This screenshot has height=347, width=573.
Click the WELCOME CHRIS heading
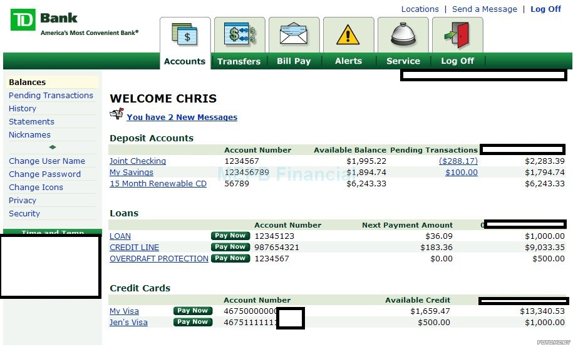click(x=163, y=99)
